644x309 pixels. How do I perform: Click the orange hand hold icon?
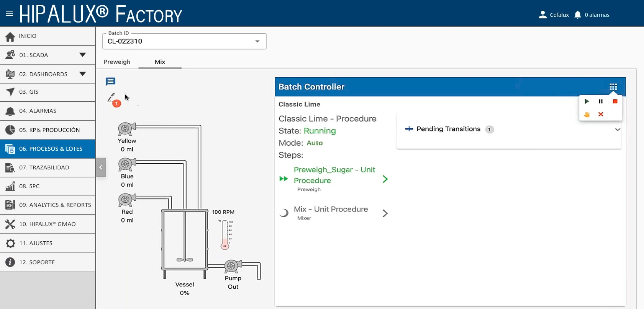point(587,114)
